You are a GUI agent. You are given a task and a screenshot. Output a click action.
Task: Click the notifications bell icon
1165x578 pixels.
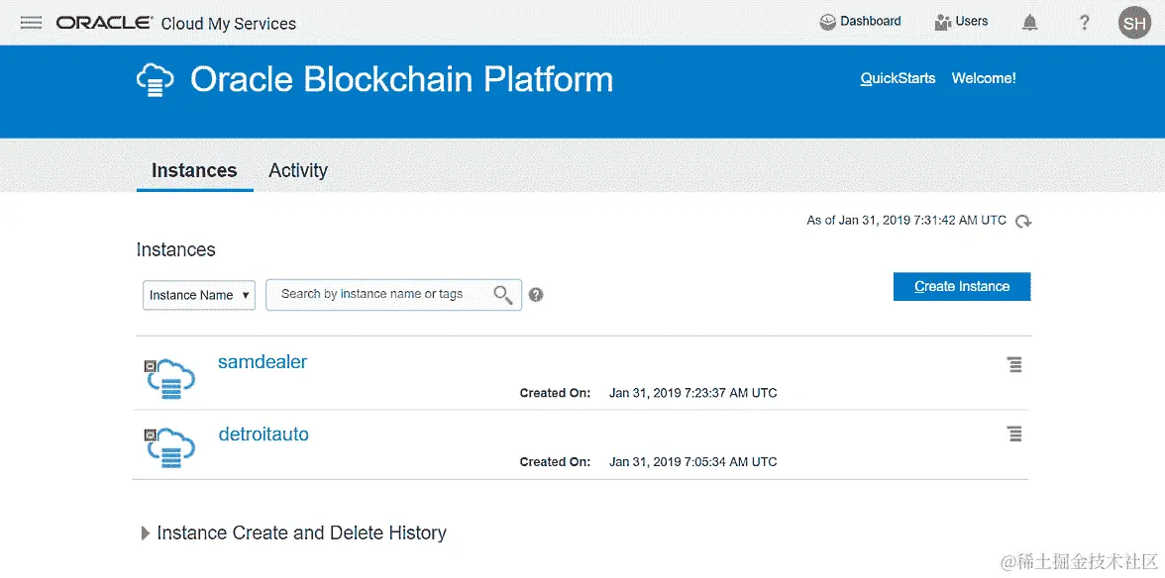[x=1030, y=22]
